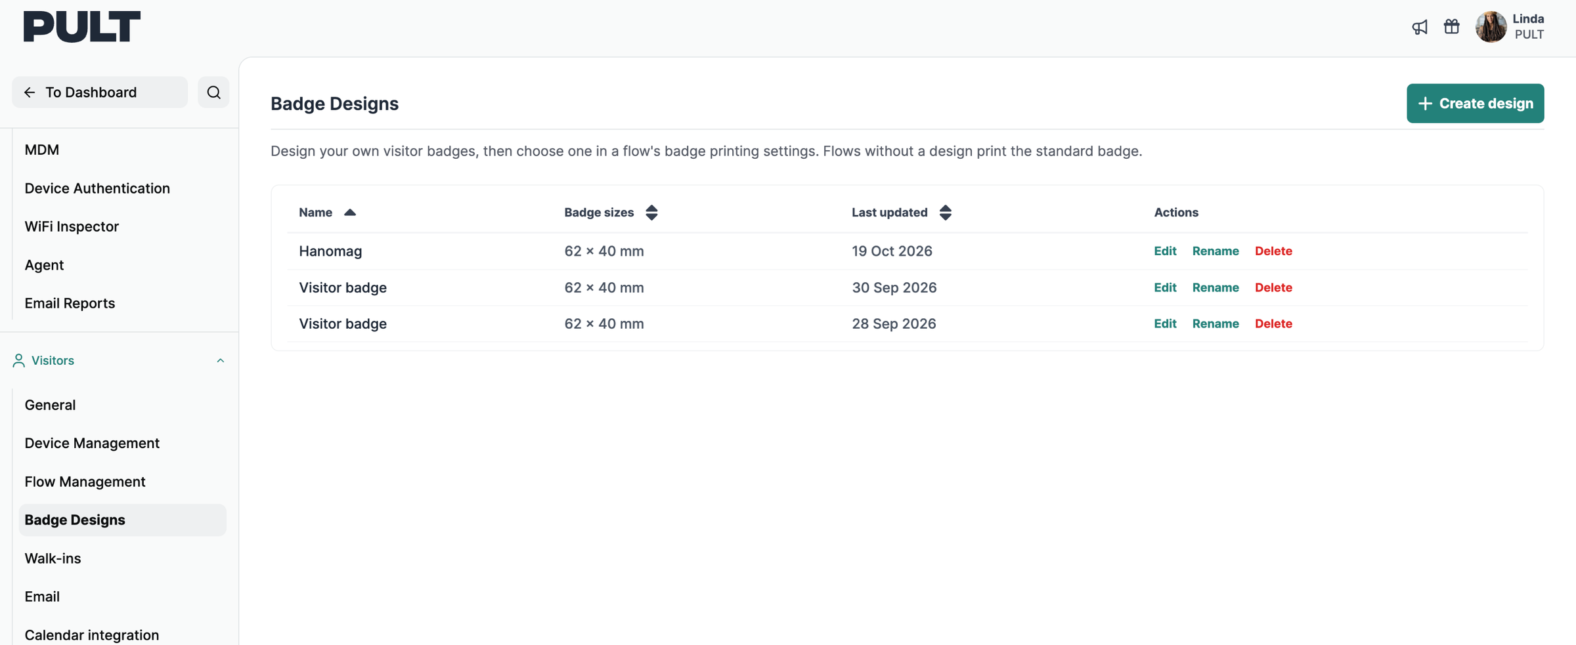The image size is (1576, 645).
Task: Collapse the Visitors section chevron
Action: pos(221,360)
